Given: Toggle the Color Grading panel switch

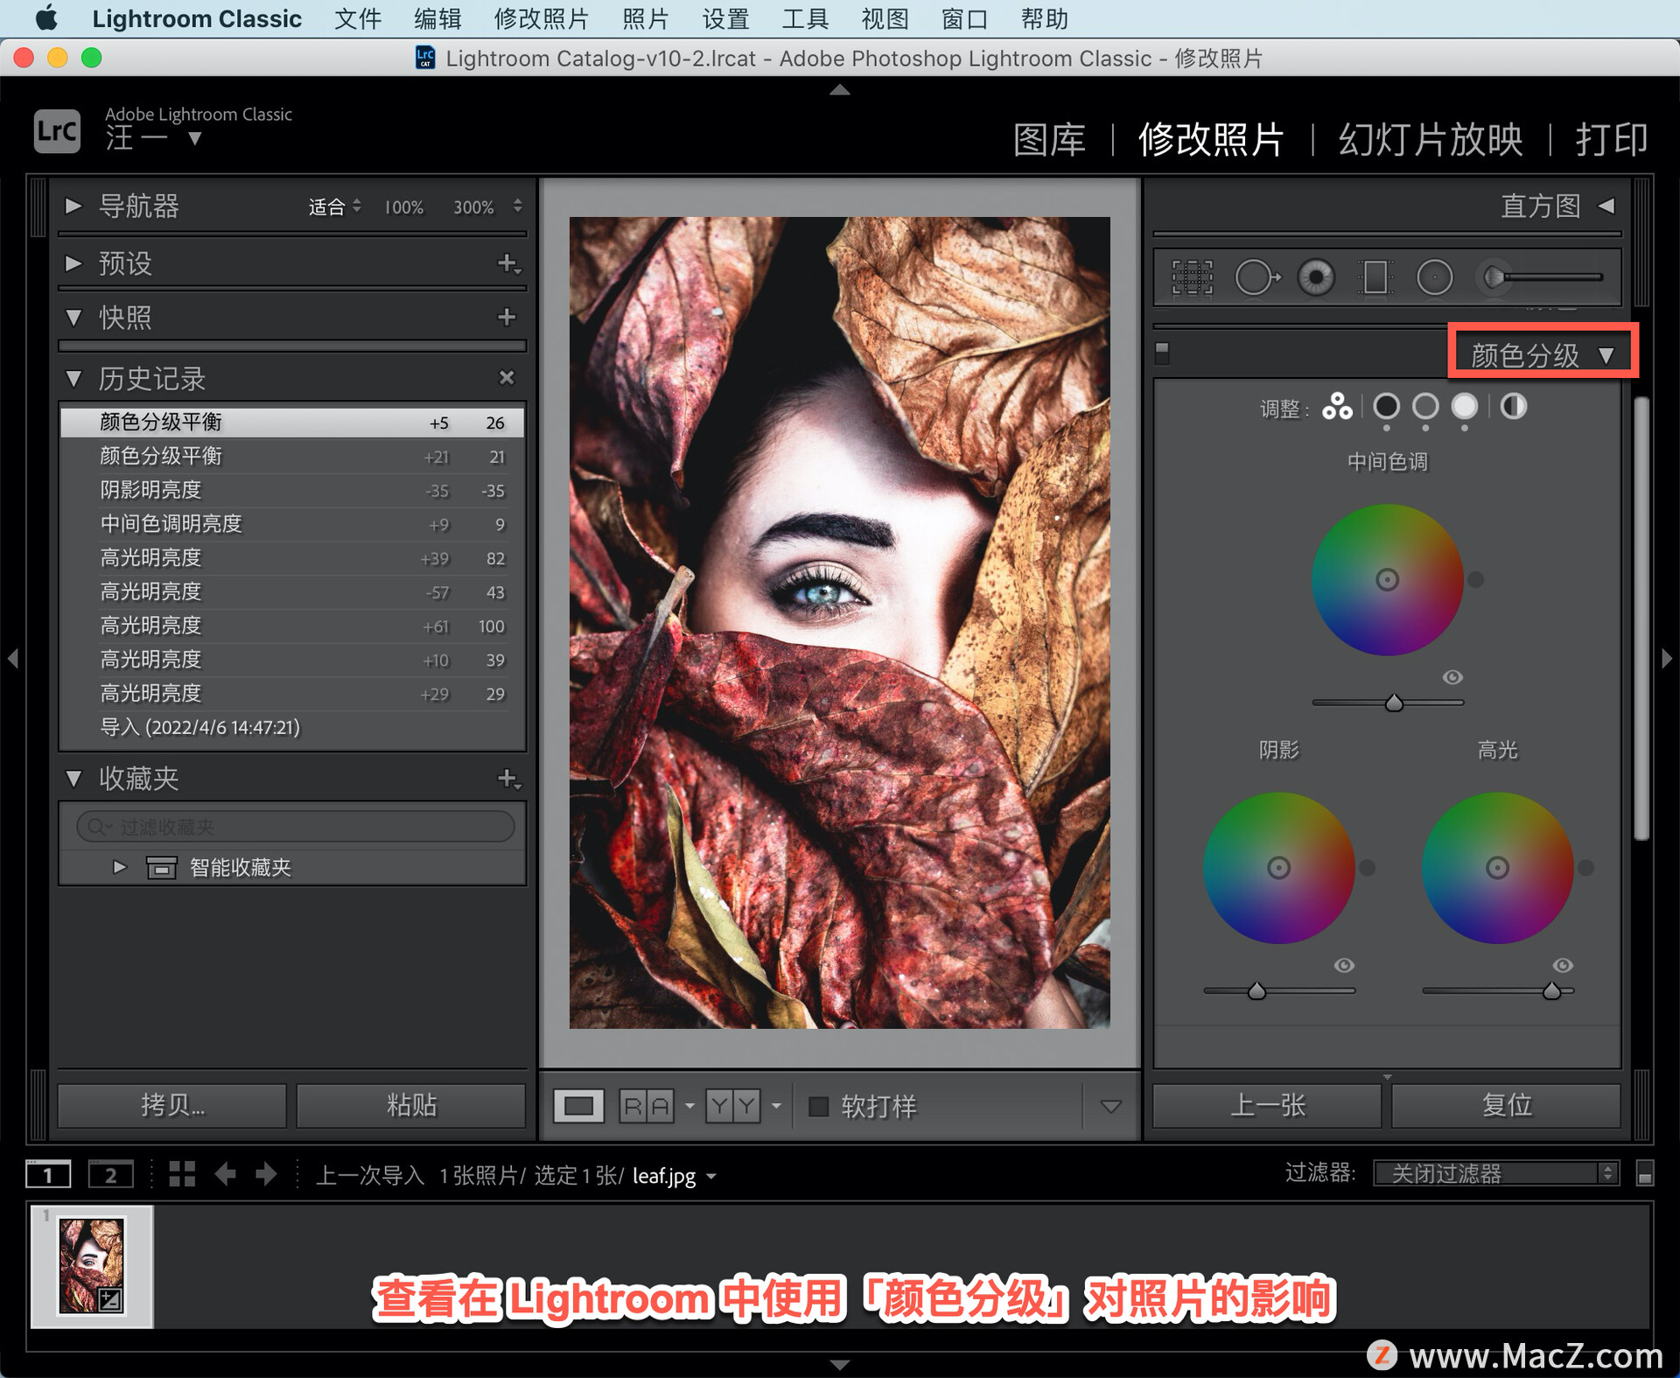Looking at the screenshot, I should (x=1162, y=353).
